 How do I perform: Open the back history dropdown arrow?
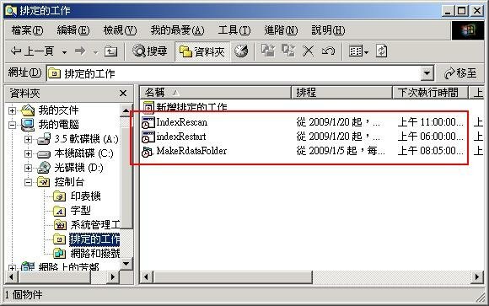pos(64,51)
